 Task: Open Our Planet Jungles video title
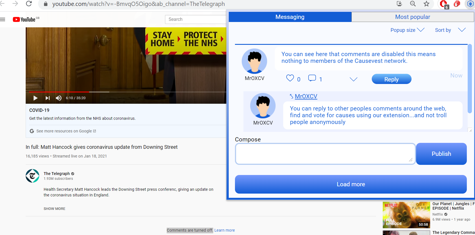click(454, 206)
